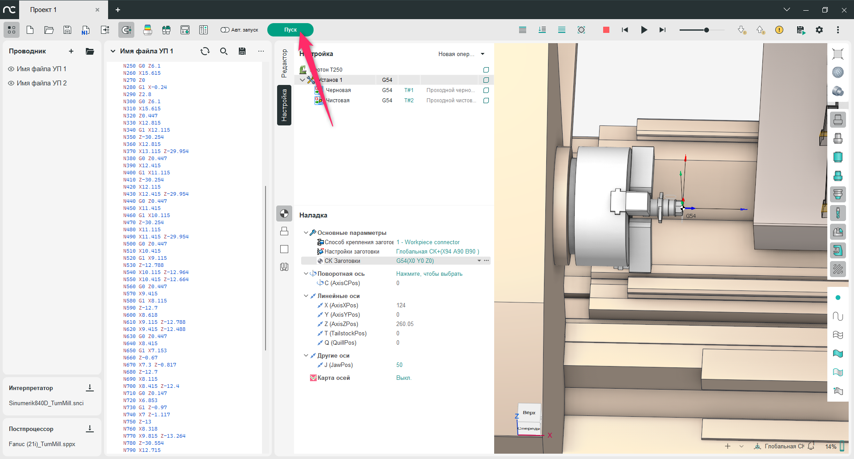This screenshot has height=459, width=854.
Task: Search in the NC program code
Action: pos(224,51)
